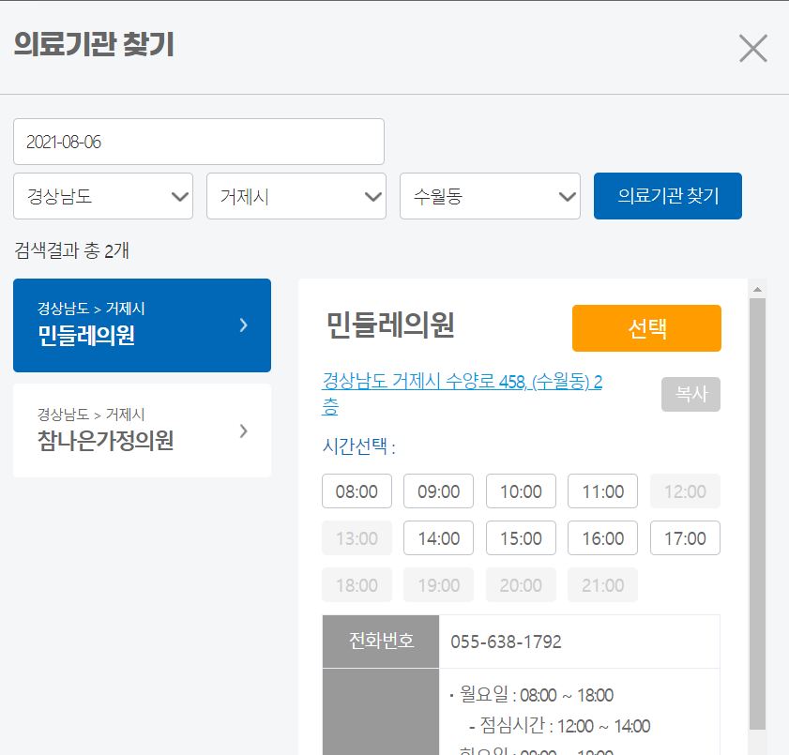Click the blue 의료기관 찾기 search button
The height and width of the screenshot is (755, 789).
pos(668,196)
